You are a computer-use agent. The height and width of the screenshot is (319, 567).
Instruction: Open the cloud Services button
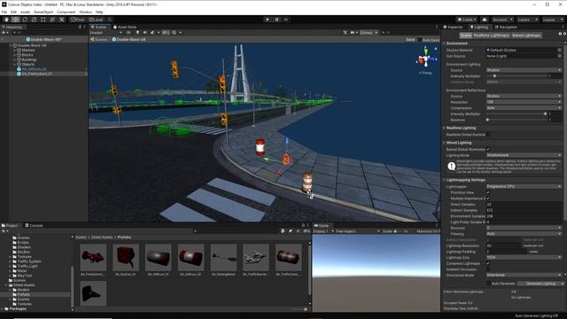[485, 19]
